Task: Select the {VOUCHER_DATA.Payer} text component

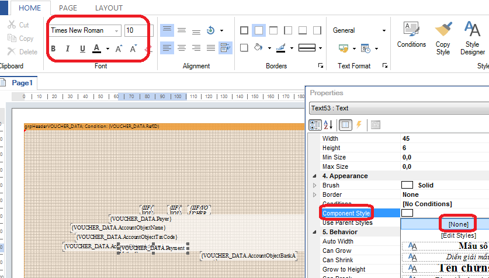Action: (141, 219)
